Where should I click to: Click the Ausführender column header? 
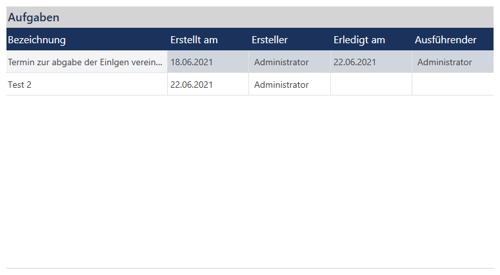tap(445, 40)
